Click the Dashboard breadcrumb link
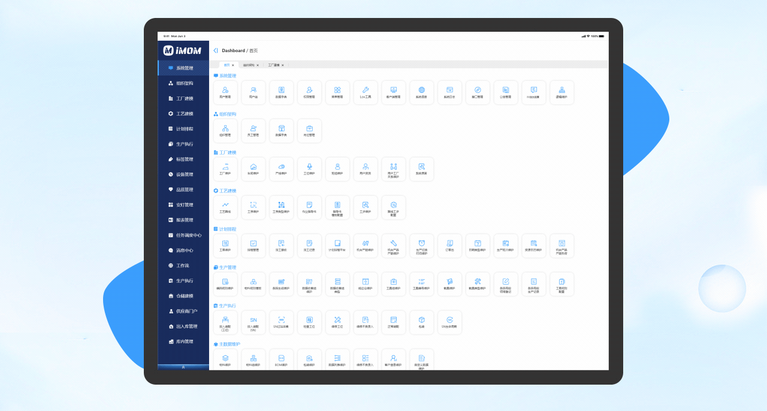 coord(233,51)
